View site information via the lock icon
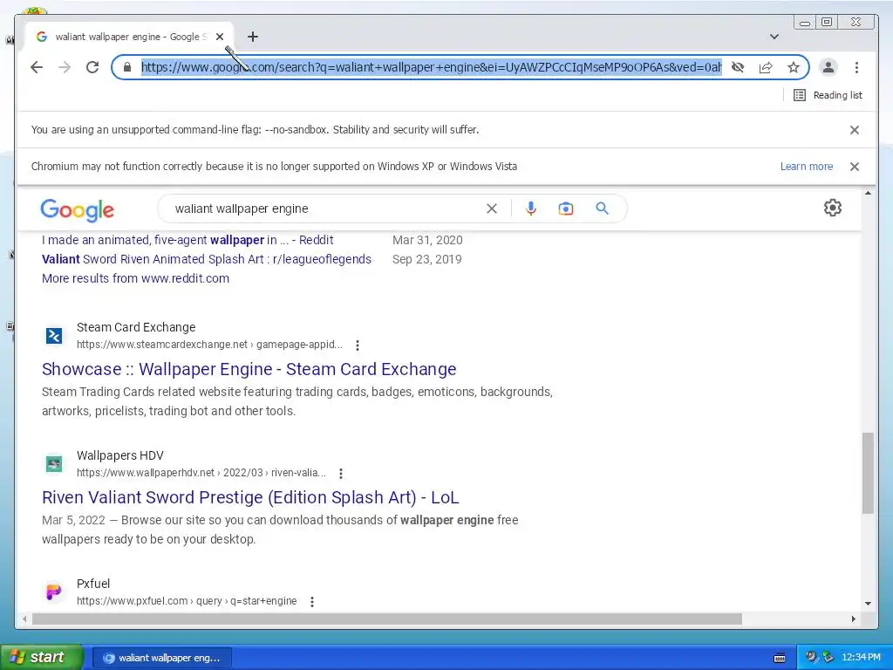 click(x=127, y=67)
